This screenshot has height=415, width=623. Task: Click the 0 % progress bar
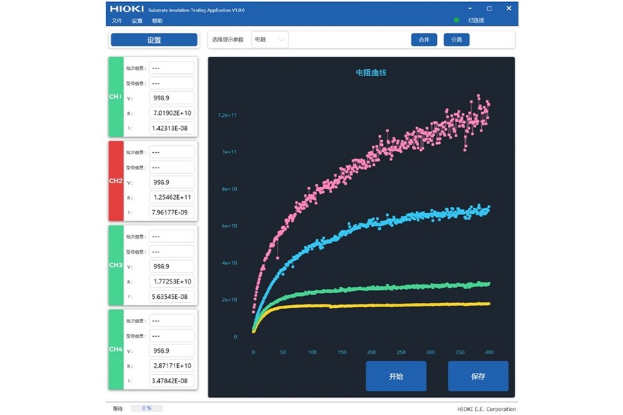pyautogui.click(x=147, y=408)
